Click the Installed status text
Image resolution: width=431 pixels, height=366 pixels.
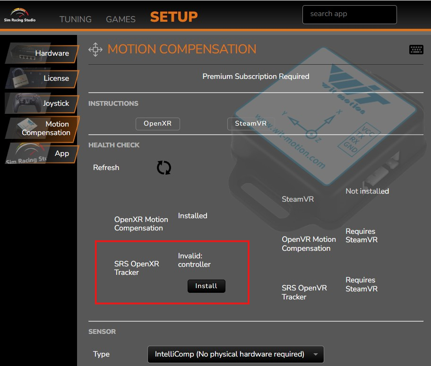[192, 216]
